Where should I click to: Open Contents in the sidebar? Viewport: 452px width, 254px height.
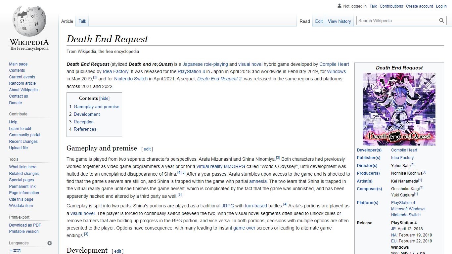[x=17, y=70]
